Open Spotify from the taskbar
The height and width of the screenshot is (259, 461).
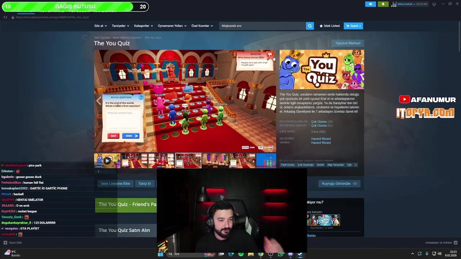point(241,254)
